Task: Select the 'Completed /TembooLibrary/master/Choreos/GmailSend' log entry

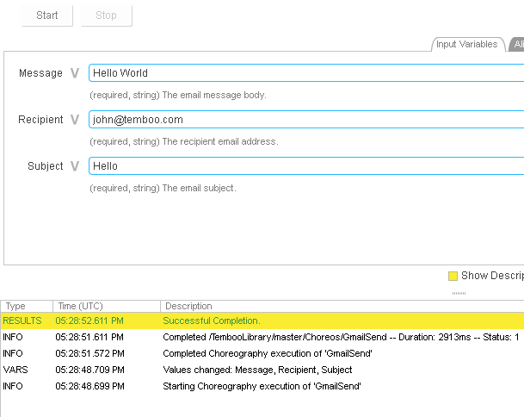Action: tap(262, 337)
